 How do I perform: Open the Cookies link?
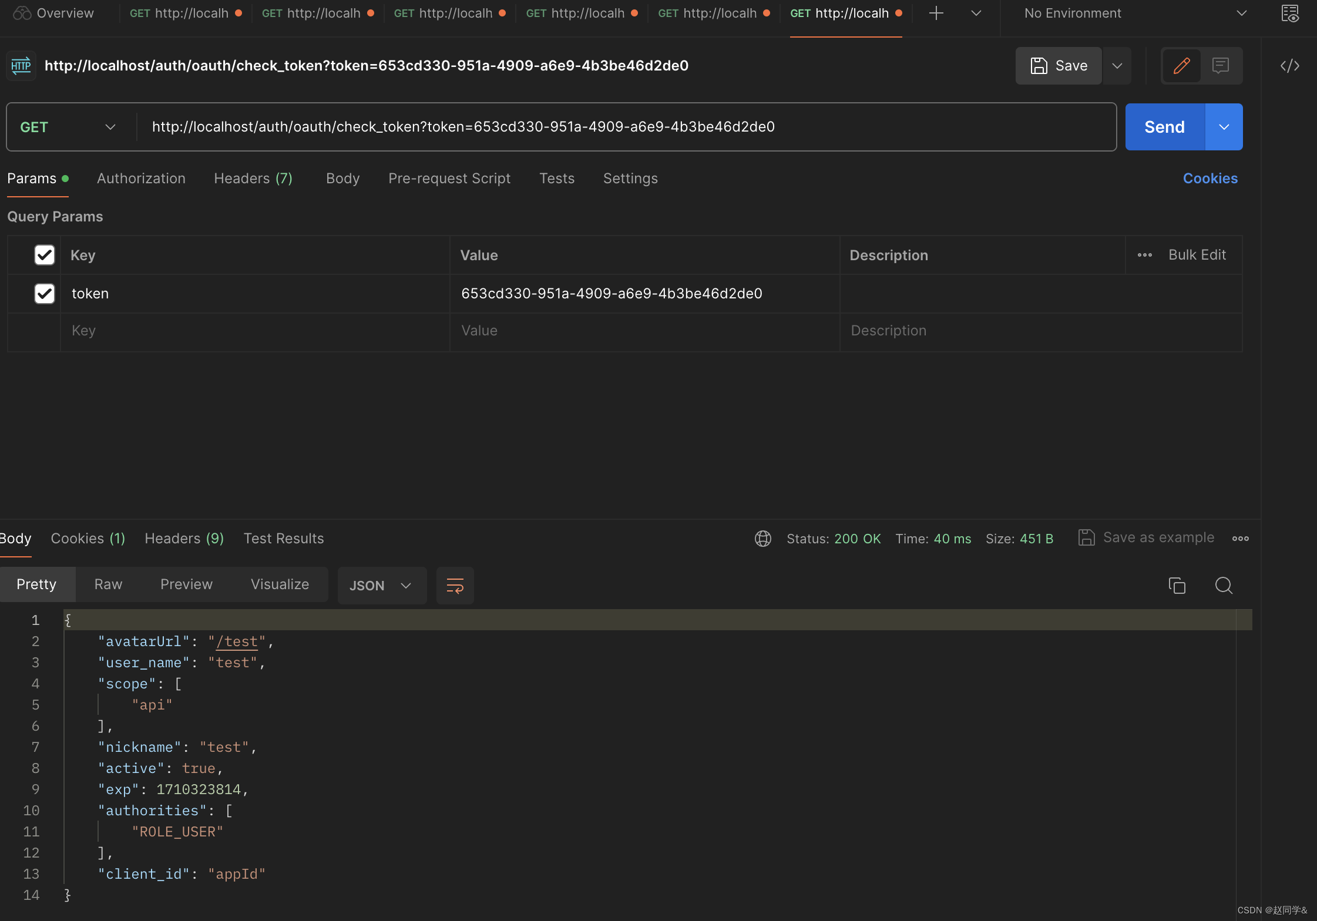point(1210,178)
